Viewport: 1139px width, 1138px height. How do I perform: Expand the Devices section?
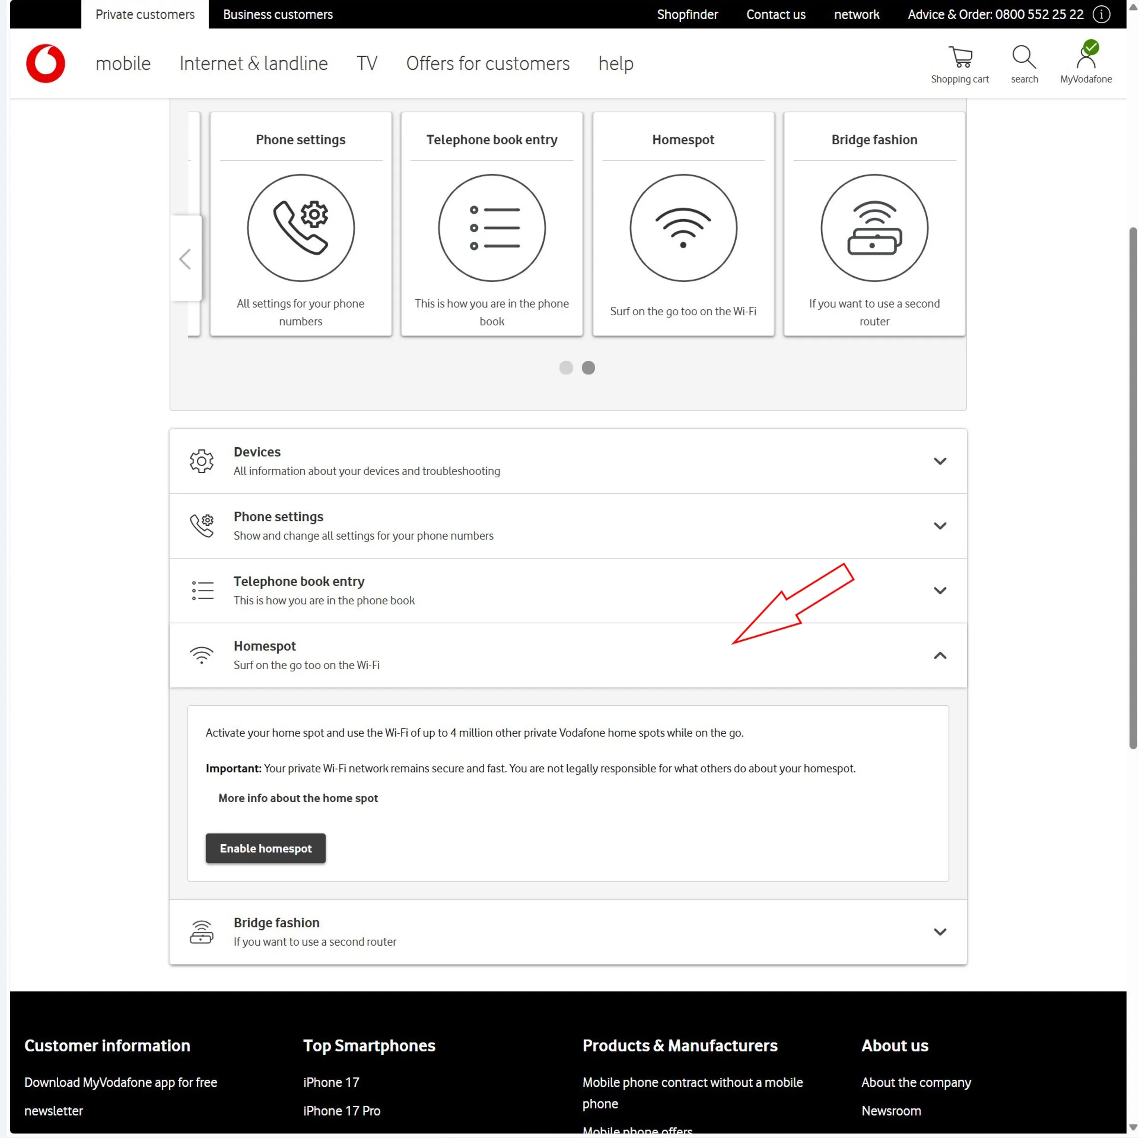(940, 461)
